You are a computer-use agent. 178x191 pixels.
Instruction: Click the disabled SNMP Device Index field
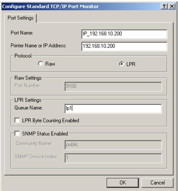[x=113, y=158]
